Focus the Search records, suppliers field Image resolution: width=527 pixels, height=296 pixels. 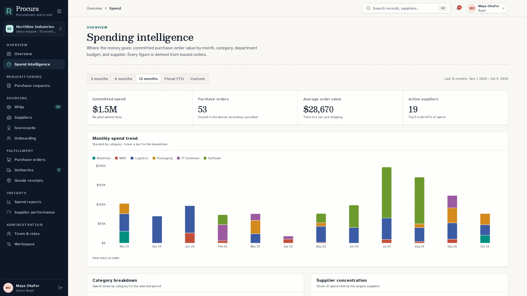[406, 8]
